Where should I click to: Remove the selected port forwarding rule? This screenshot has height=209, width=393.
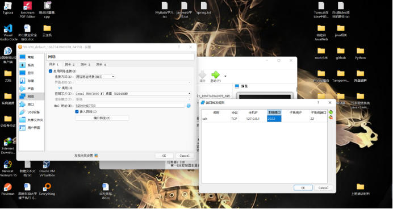tap(331, 118)
